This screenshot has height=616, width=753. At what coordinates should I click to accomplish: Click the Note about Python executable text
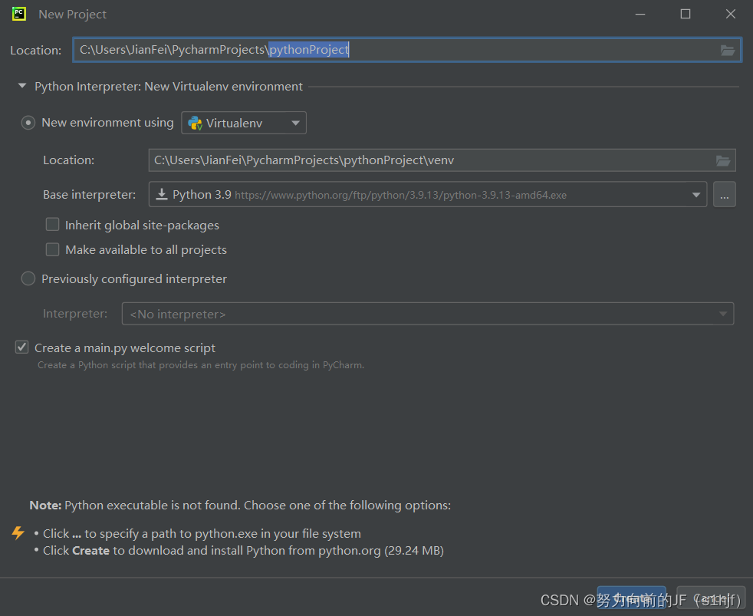pyautogui.click(x=240, y=505)
